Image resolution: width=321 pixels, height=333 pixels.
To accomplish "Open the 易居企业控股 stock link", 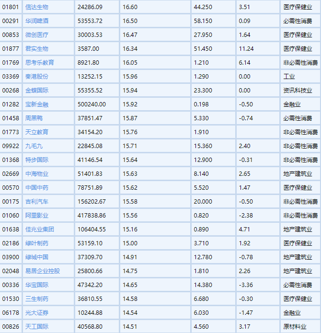I will click(43, 271).
